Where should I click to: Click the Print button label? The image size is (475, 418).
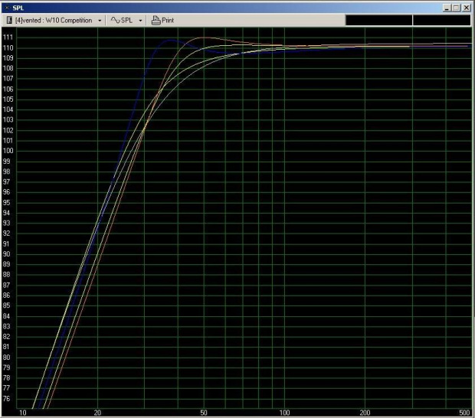point(168,20)
